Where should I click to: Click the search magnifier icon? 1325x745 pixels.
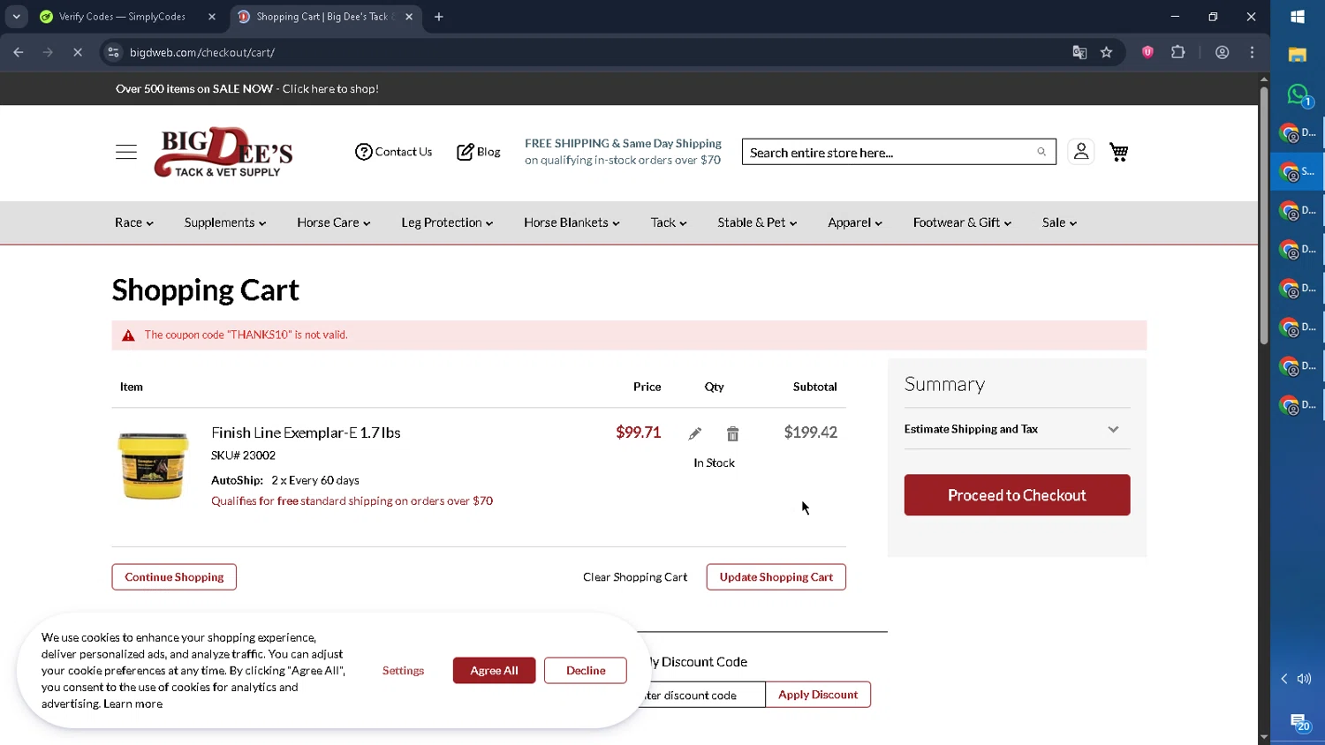[x=1041, y=152]
